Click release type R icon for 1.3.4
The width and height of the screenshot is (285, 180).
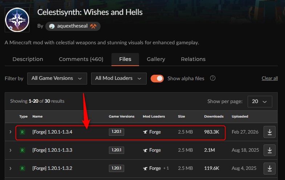click(23, 132)
